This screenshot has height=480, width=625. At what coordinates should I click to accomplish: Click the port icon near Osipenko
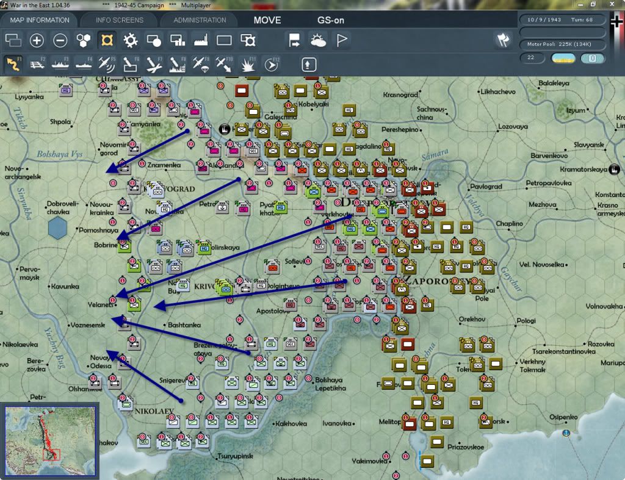click(566, 432)
